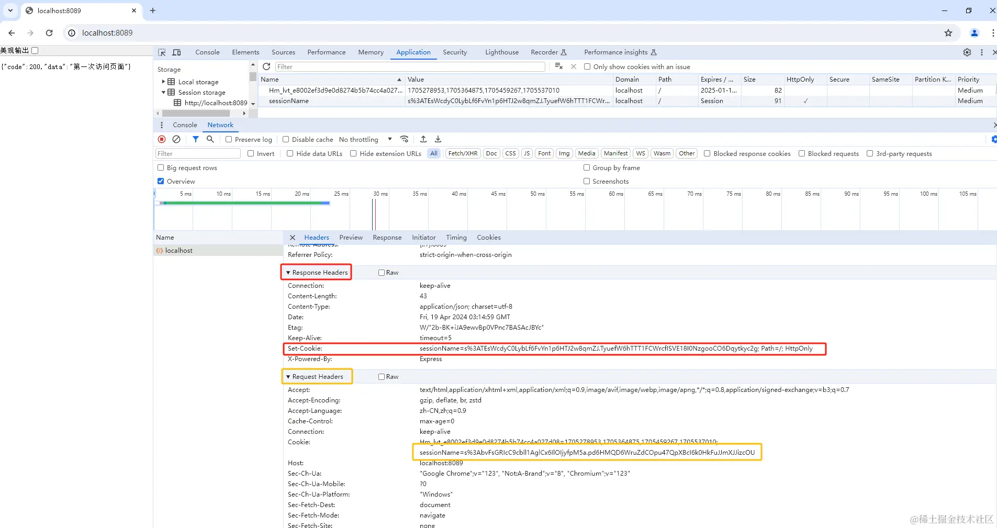997x528 pixels.
Task: Tick the Invert filter checkbox
Action: point(251,154)
